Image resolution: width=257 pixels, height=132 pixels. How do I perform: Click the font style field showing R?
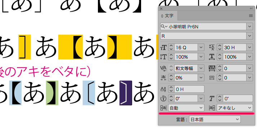point(203,36)
